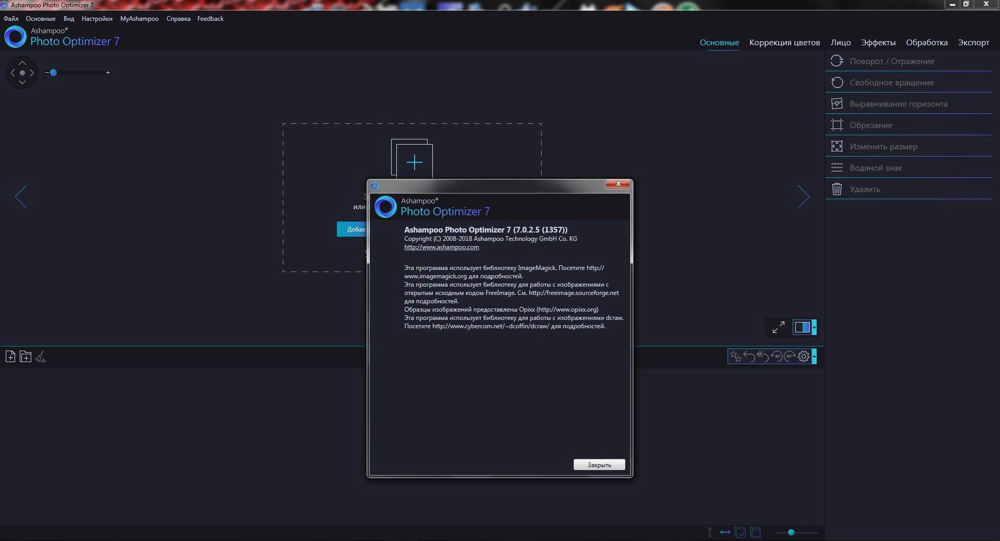Click the Ashampoo logo in main header

[15, 37]
